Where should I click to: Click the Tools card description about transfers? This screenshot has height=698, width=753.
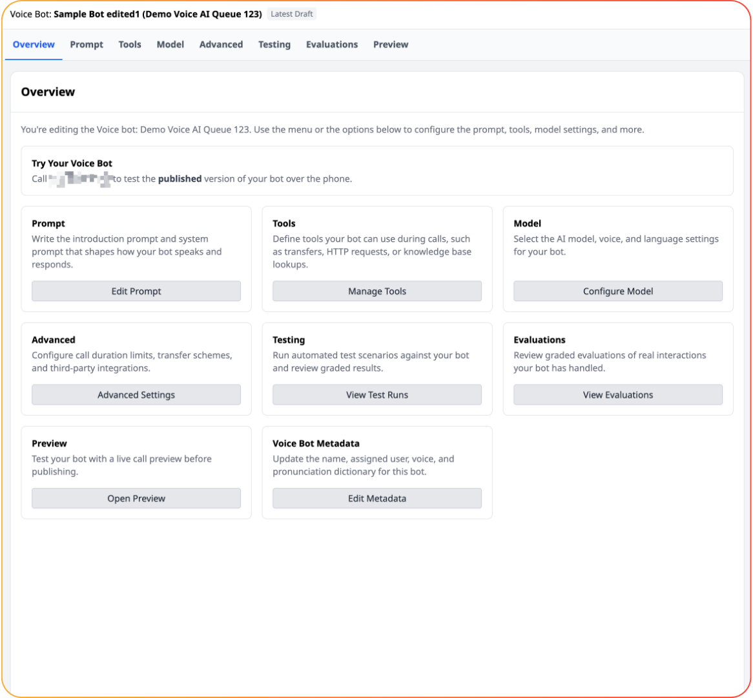(372, 251)
